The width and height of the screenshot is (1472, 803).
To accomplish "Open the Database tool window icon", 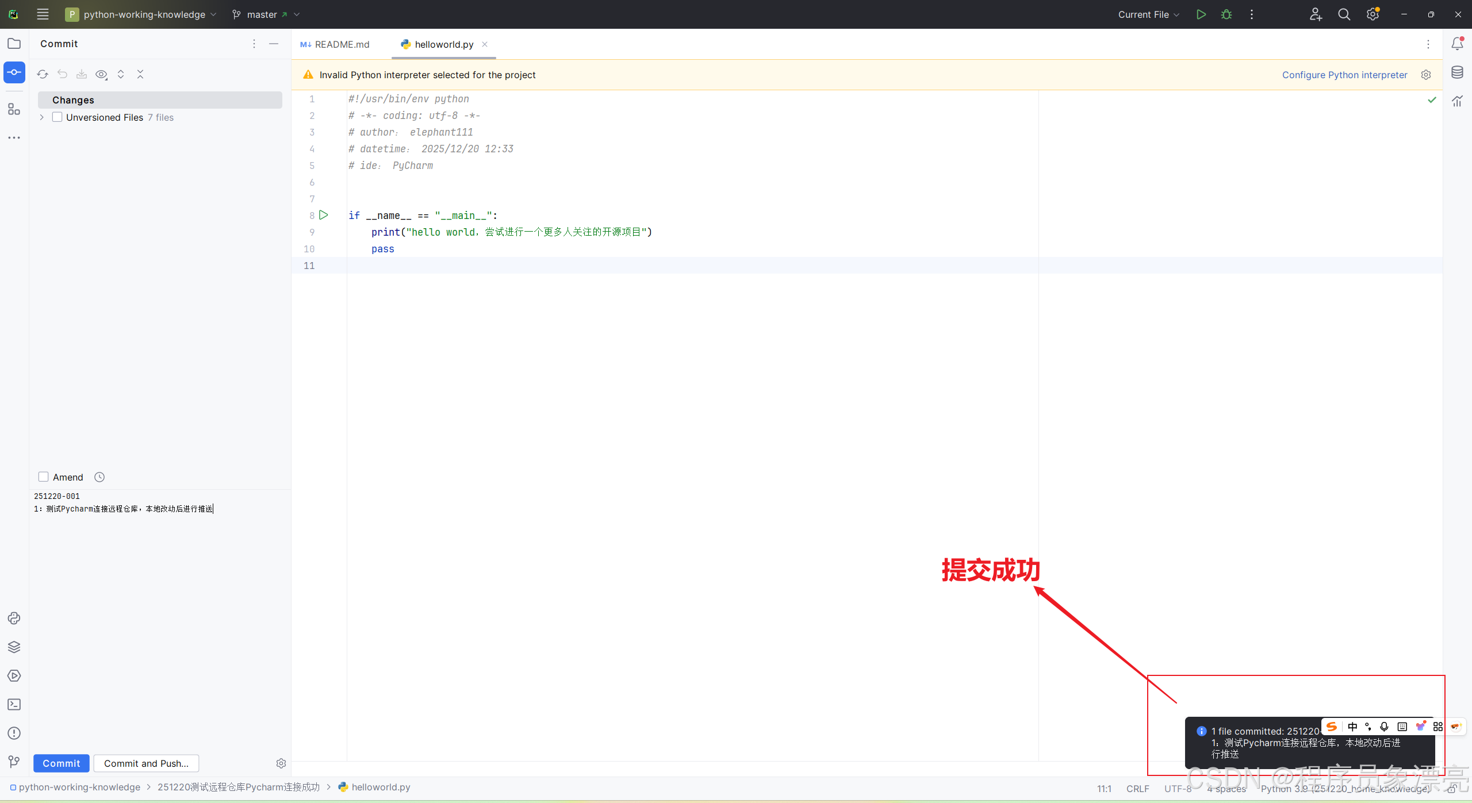I will click(x=1457, y=72).
